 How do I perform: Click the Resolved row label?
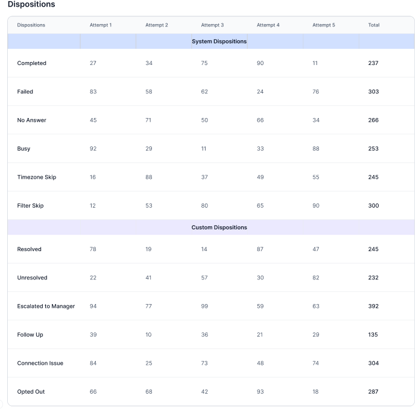tap(30, 249)
